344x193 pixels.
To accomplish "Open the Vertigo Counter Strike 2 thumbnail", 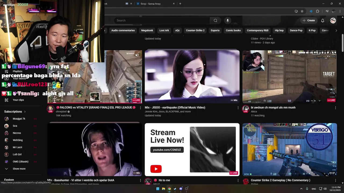I will click(290, 150).
